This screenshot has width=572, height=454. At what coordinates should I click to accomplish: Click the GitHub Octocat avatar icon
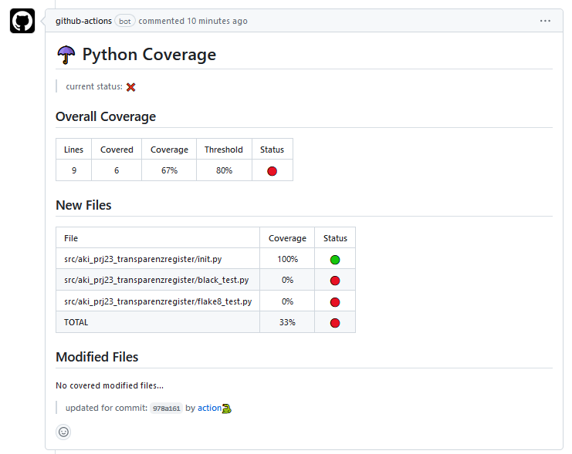coord(22,21)
